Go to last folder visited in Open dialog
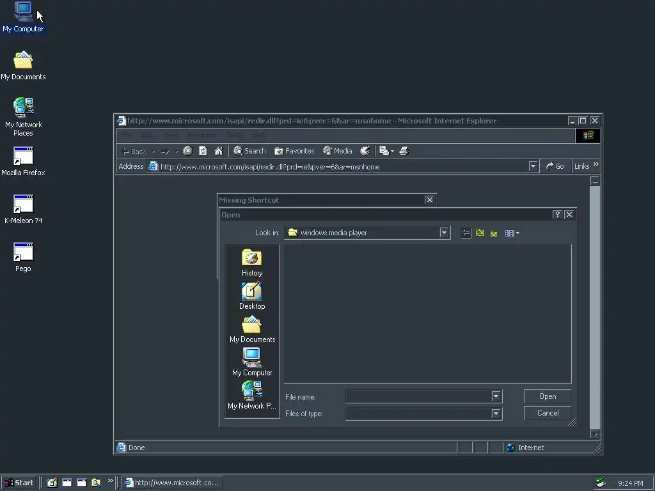This screenshot has width=655, height=491. point(466,233)
